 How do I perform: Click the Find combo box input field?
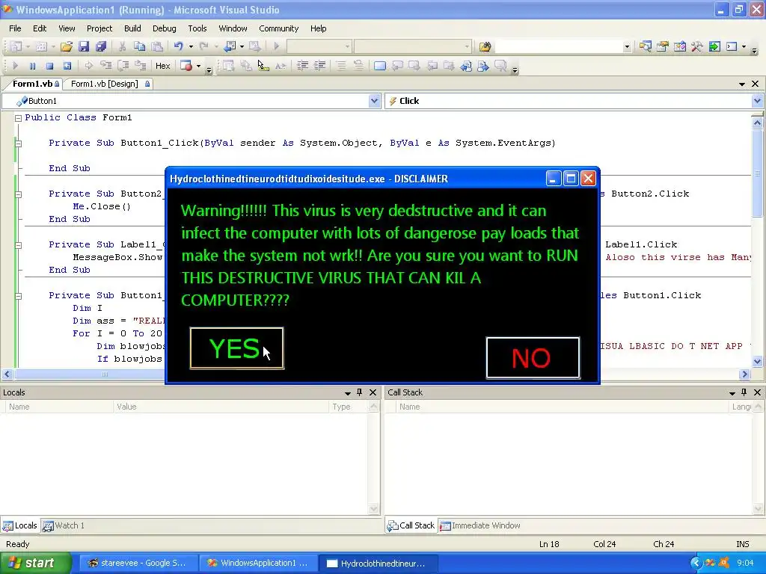[558, 47]
